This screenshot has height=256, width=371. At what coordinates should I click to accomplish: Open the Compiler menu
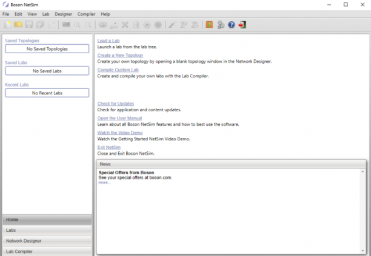click(x=86, y=14)
